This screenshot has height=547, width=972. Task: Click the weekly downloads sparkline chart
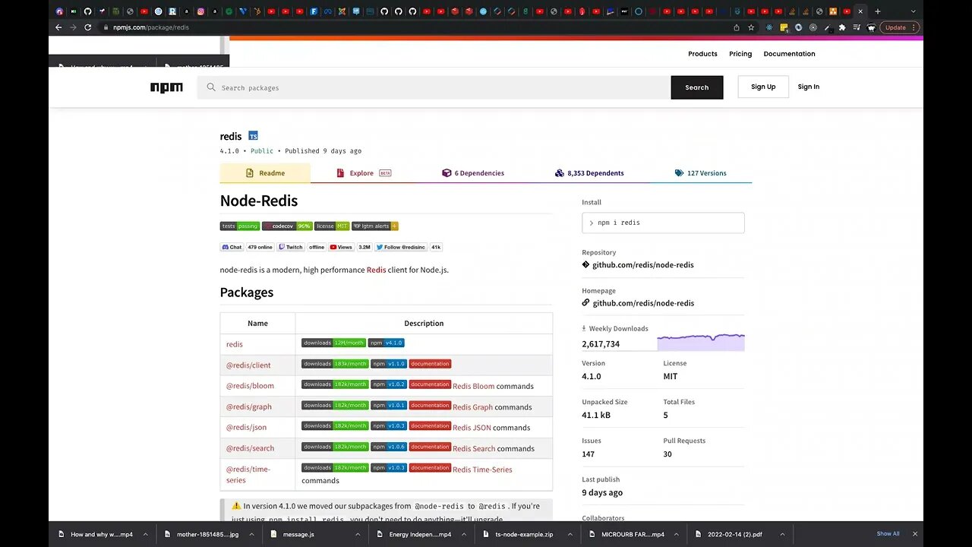point(701,341)
